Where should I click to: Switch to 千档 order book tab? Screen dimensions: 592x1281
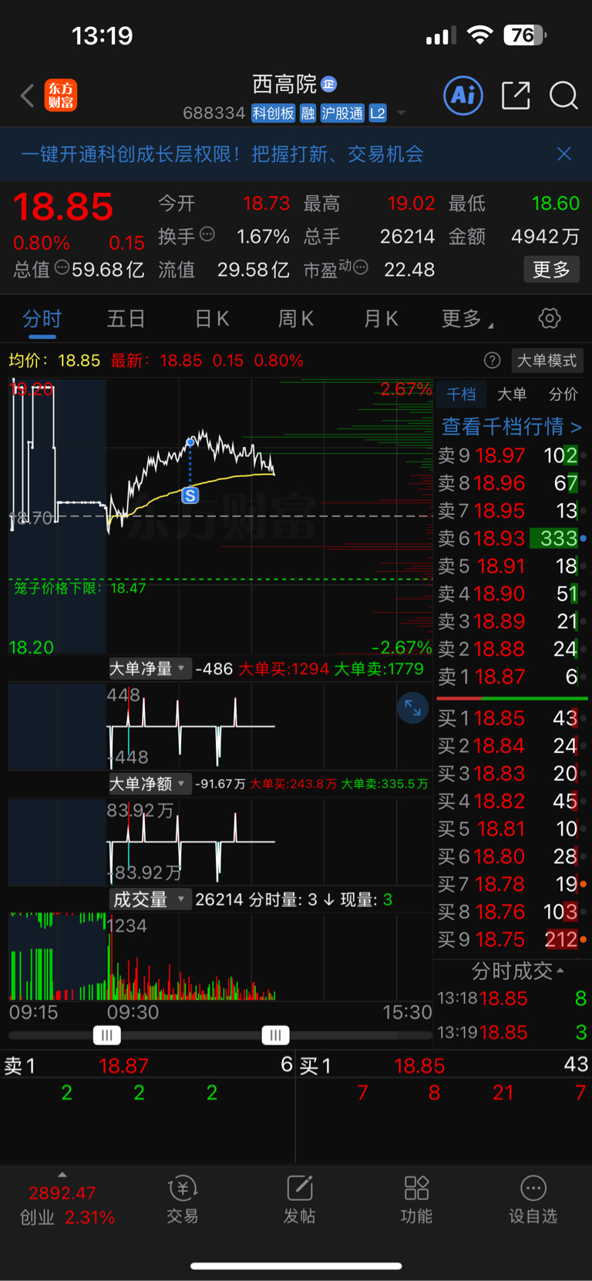point(461,394)
